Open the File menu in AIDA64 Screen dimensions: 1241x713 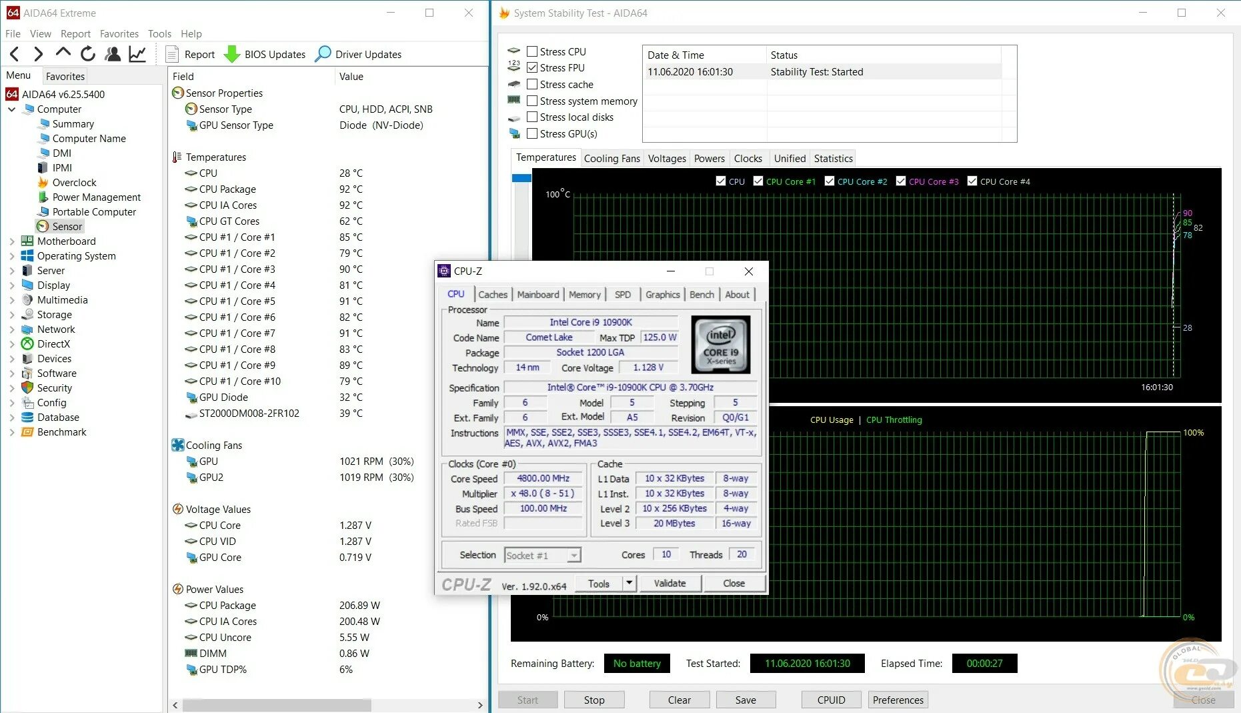[13, 33]
